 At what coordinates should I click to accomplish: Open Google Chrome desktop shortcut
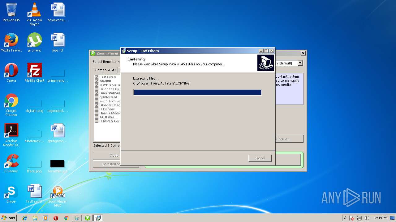pos(11,105)
